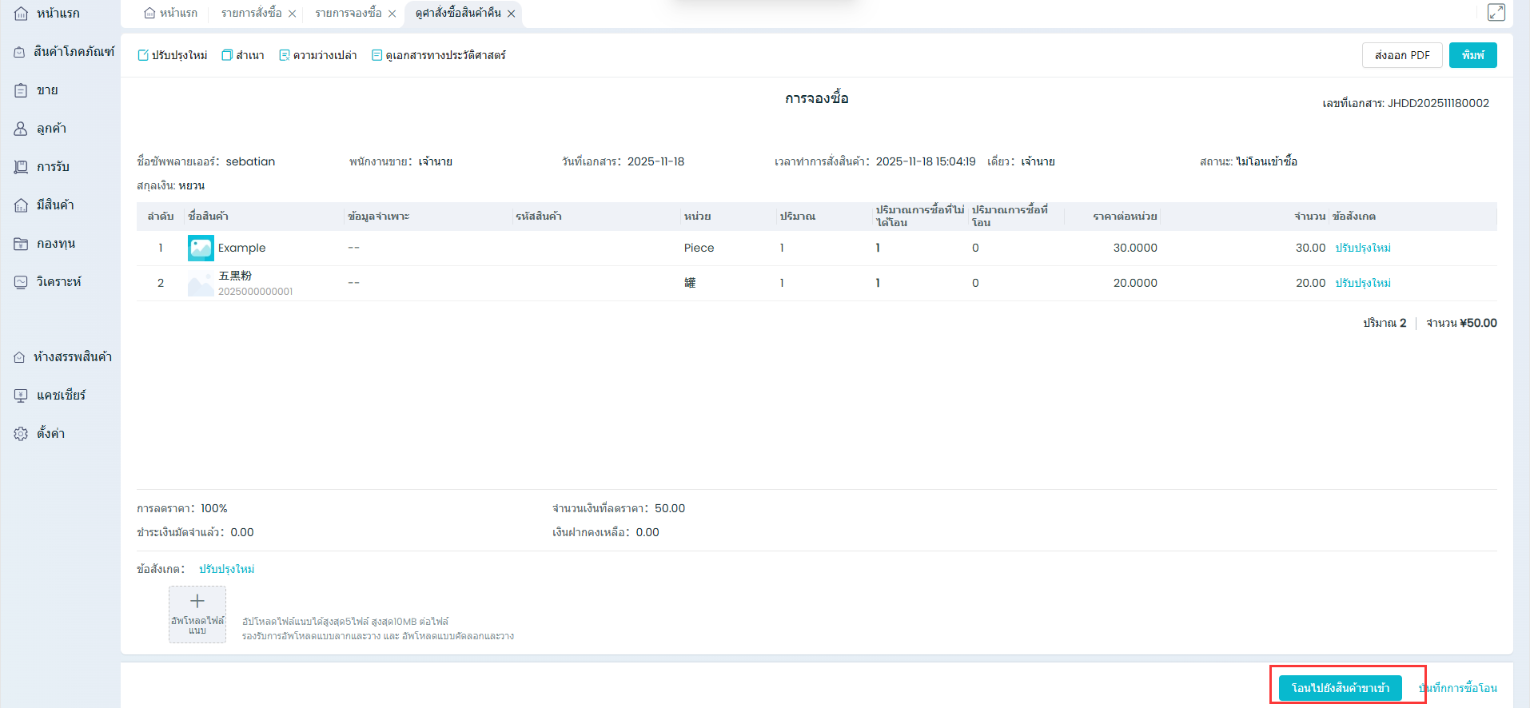The image size is (1530, 708).
Task: Click the พิมพ์ print button
Action: pyautogui.click(x=1472, y=55)
